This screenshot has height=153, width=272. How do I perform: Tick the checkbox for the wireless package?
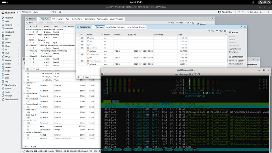78,64
